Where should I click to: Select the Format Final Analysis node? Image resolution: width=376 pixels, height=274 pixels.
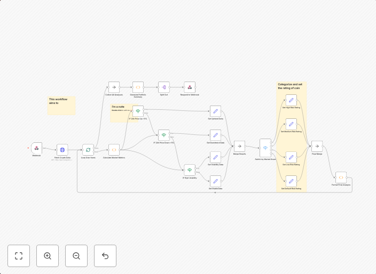pos(341,178)
